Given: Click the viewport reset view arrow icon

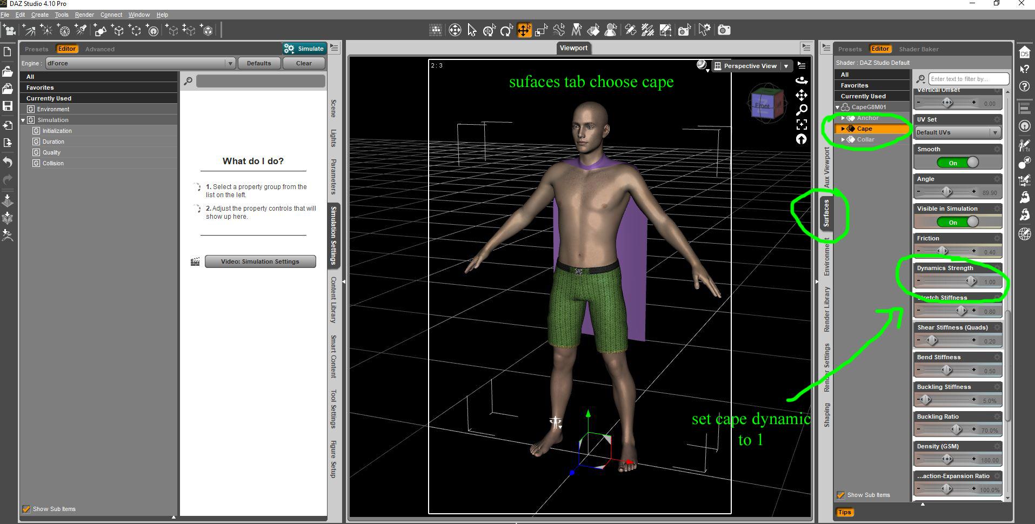Looking at the screenshot, I should point(802,139).
